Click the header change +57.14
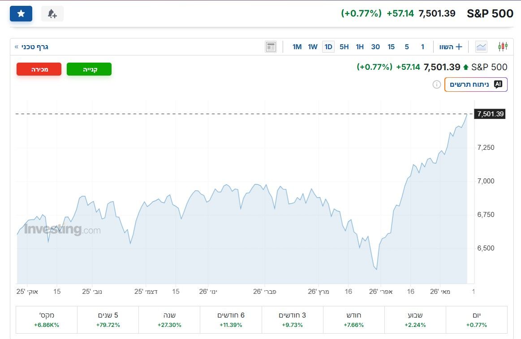 point(400,13)
